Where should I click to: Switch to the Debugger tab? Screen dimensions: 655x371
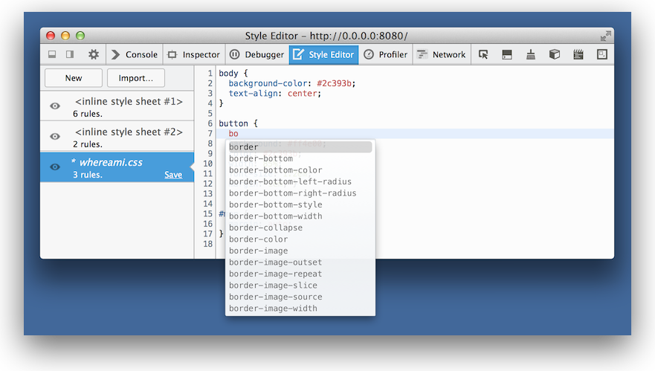pyautogui.click(x=256, y=54)
